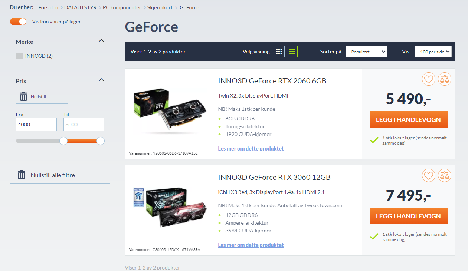Image resolution: width=468 pixels, height=271 pixels.
Task: Read more about RTX 2060 product
Action: click(251, 149)
